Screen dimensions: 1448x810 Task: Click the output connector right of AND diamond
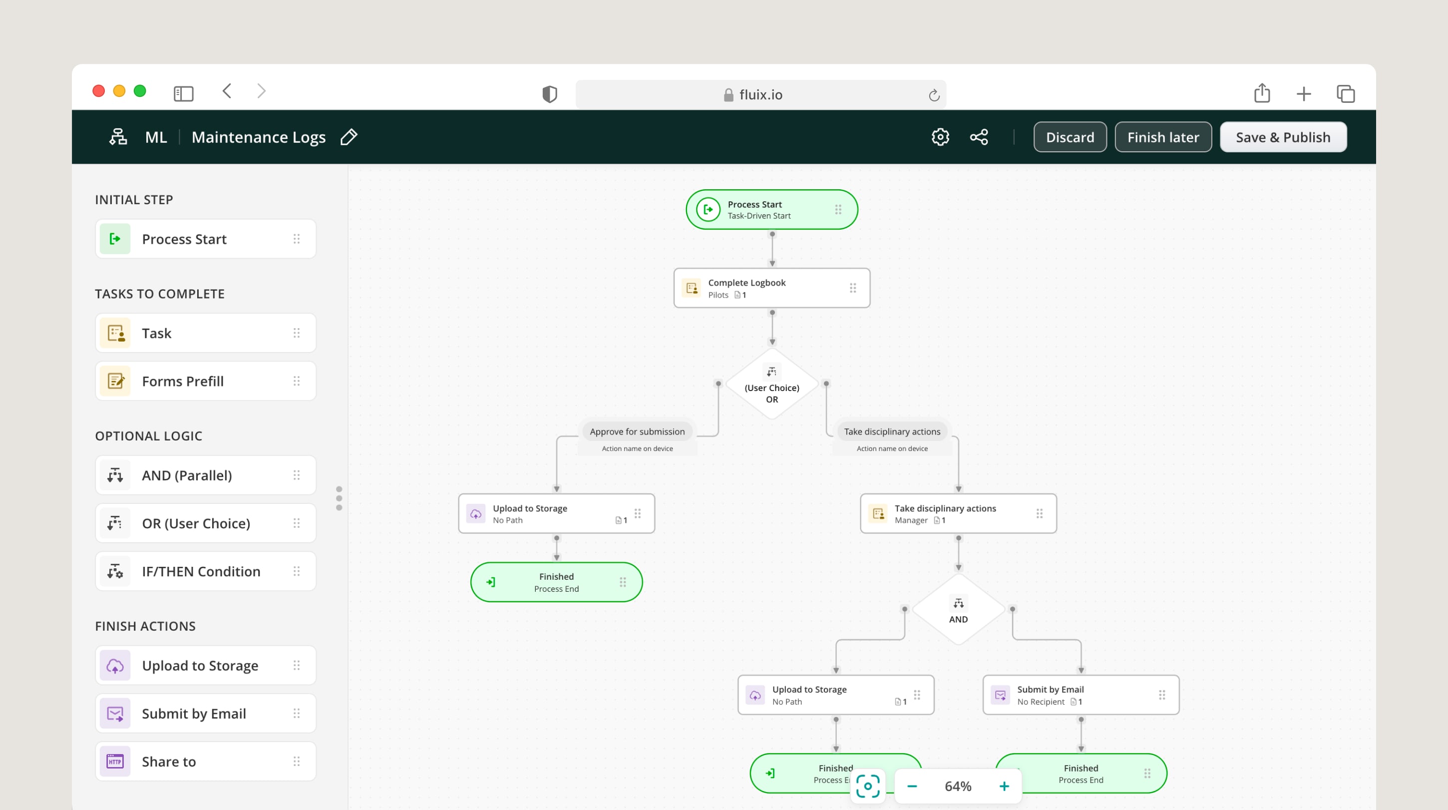(1013, 609)
